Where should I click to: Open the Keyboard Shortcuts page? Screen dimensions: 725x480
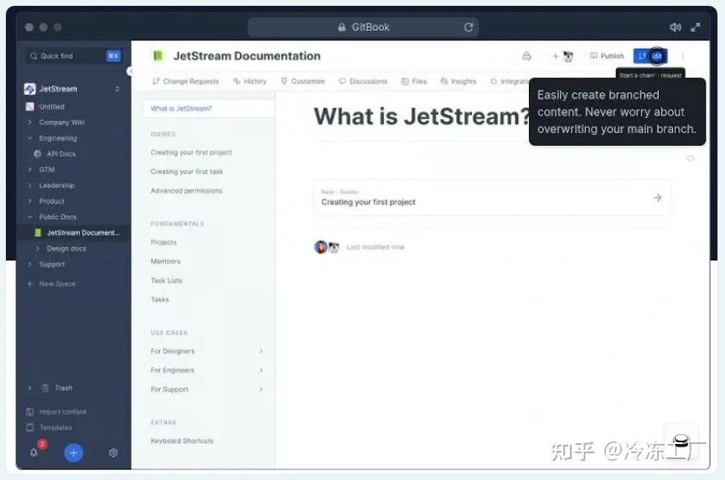[x=182, y=441]
